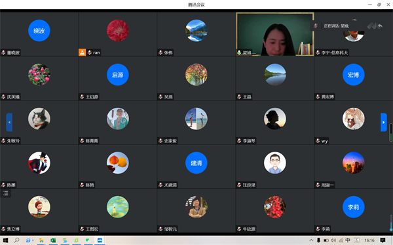This screenshot has width=393, height=245.
Task: Go to the next page of participants
Action: tap(383, 122)
